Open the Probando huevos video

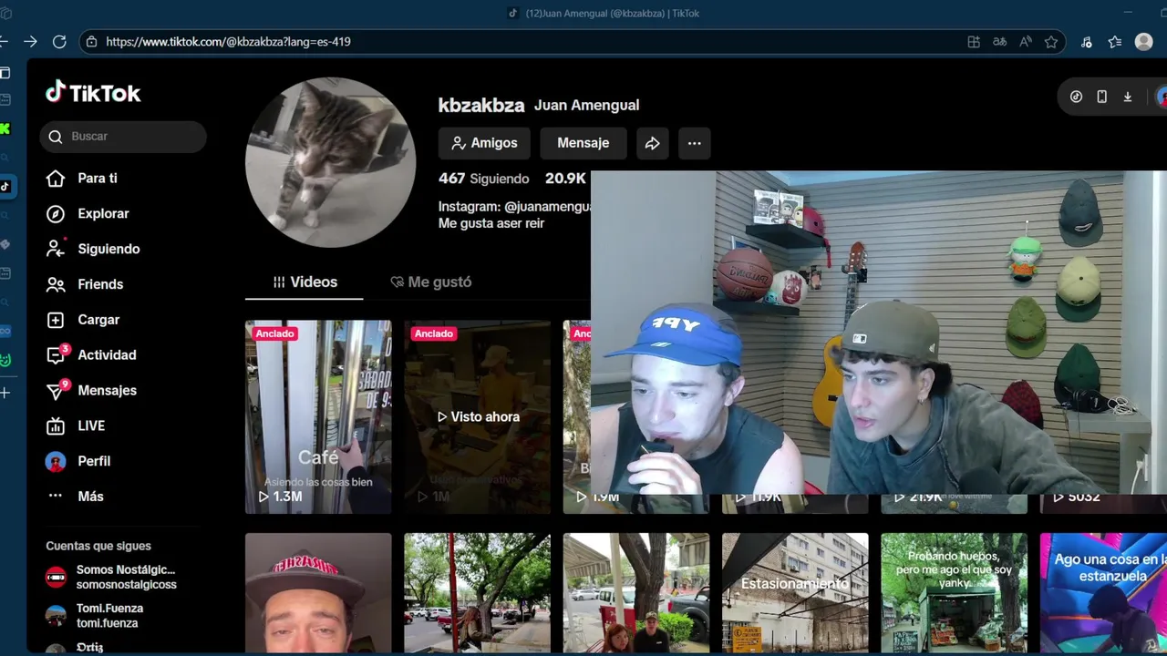tap(954, 593)
